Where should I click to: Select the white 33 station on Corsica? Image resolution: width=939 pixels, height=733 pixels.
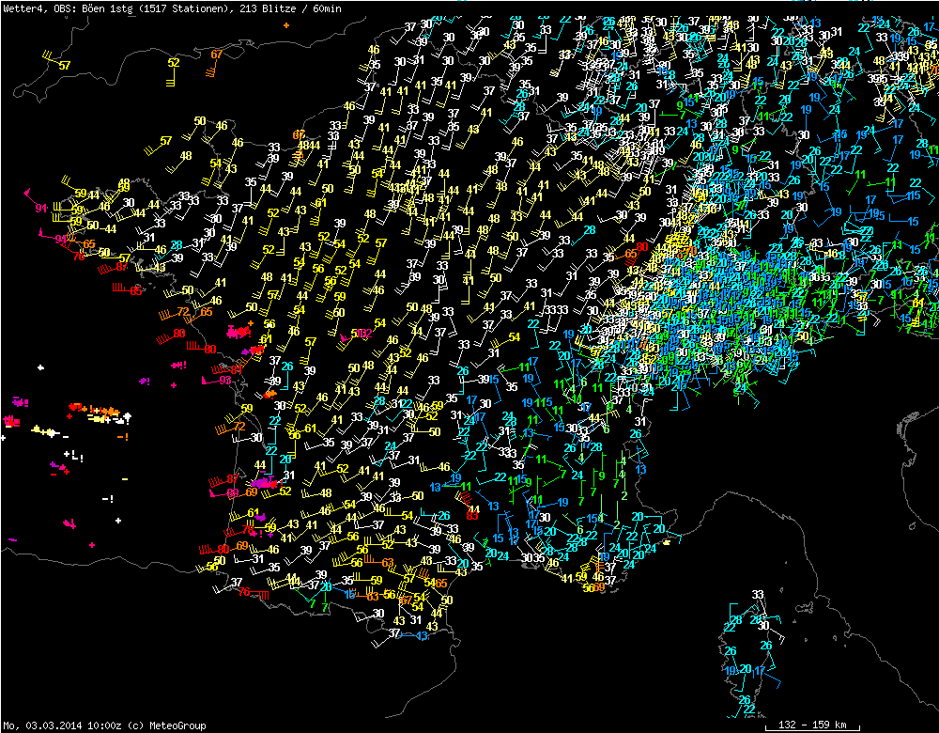tap(758, 595)
